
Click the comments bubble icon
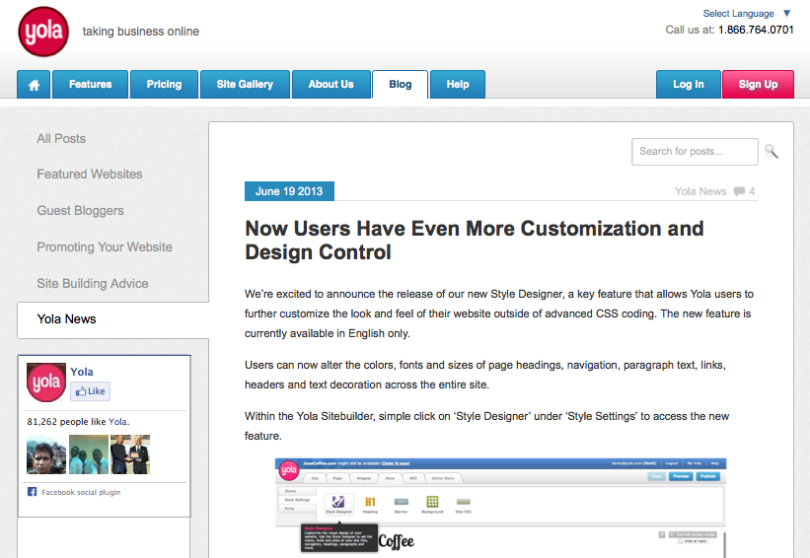(739, 191)
